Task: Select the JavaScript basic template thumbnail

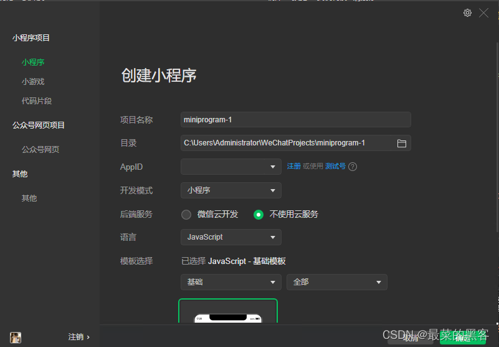Action: (x=228, y=311)
